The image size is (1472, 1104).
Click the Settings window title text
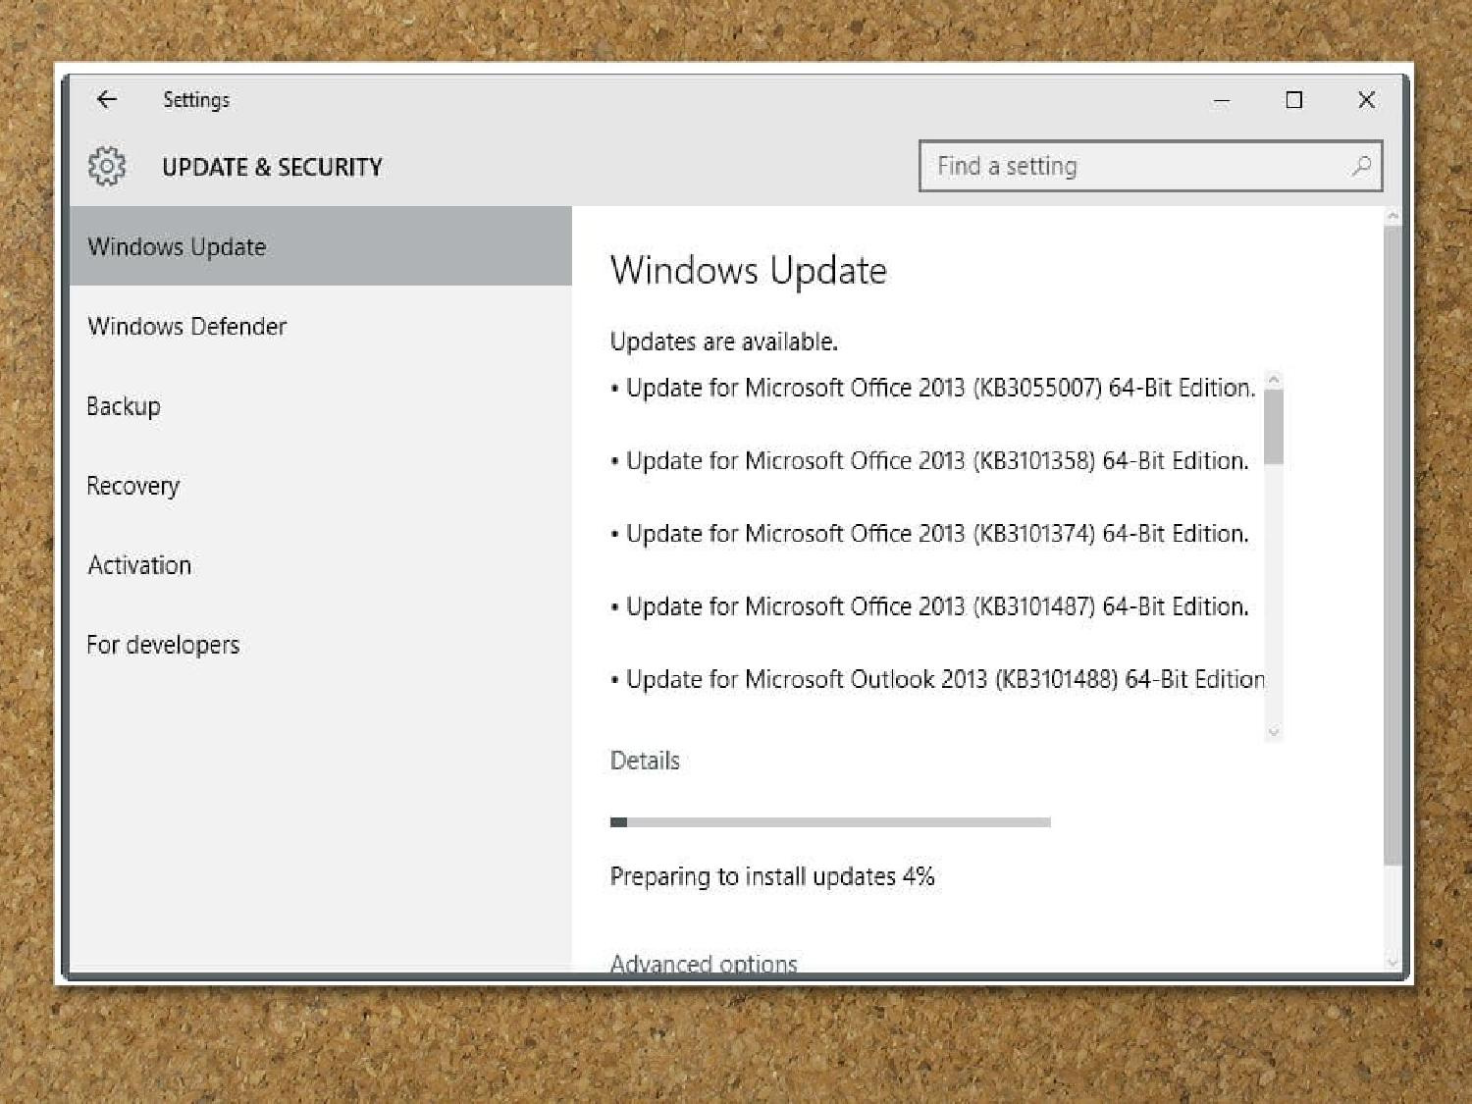coord(196,100)
